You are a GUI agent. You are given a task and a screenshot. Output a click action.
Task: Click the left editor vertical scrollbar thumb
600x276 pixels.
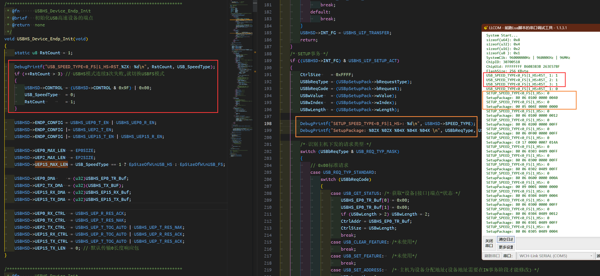click(x=255, y=6)
